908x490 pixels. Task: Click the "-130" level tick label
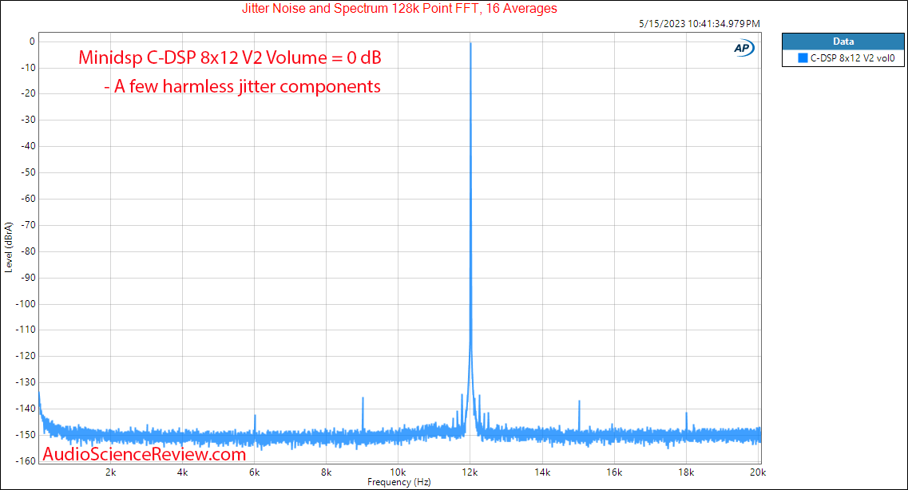26,382
